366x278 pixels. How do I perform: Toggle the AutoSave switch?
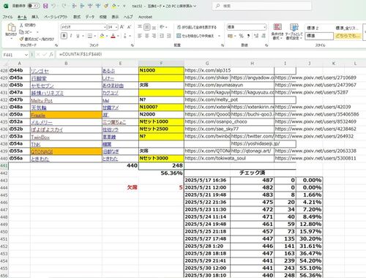tap(34, 6)
